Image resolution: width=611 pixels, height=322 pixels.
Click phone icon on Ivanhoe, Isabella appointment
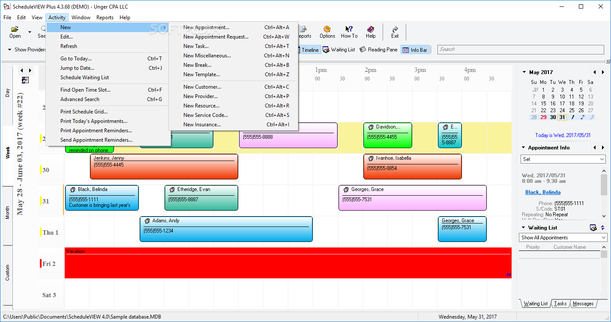pos(371,158)
